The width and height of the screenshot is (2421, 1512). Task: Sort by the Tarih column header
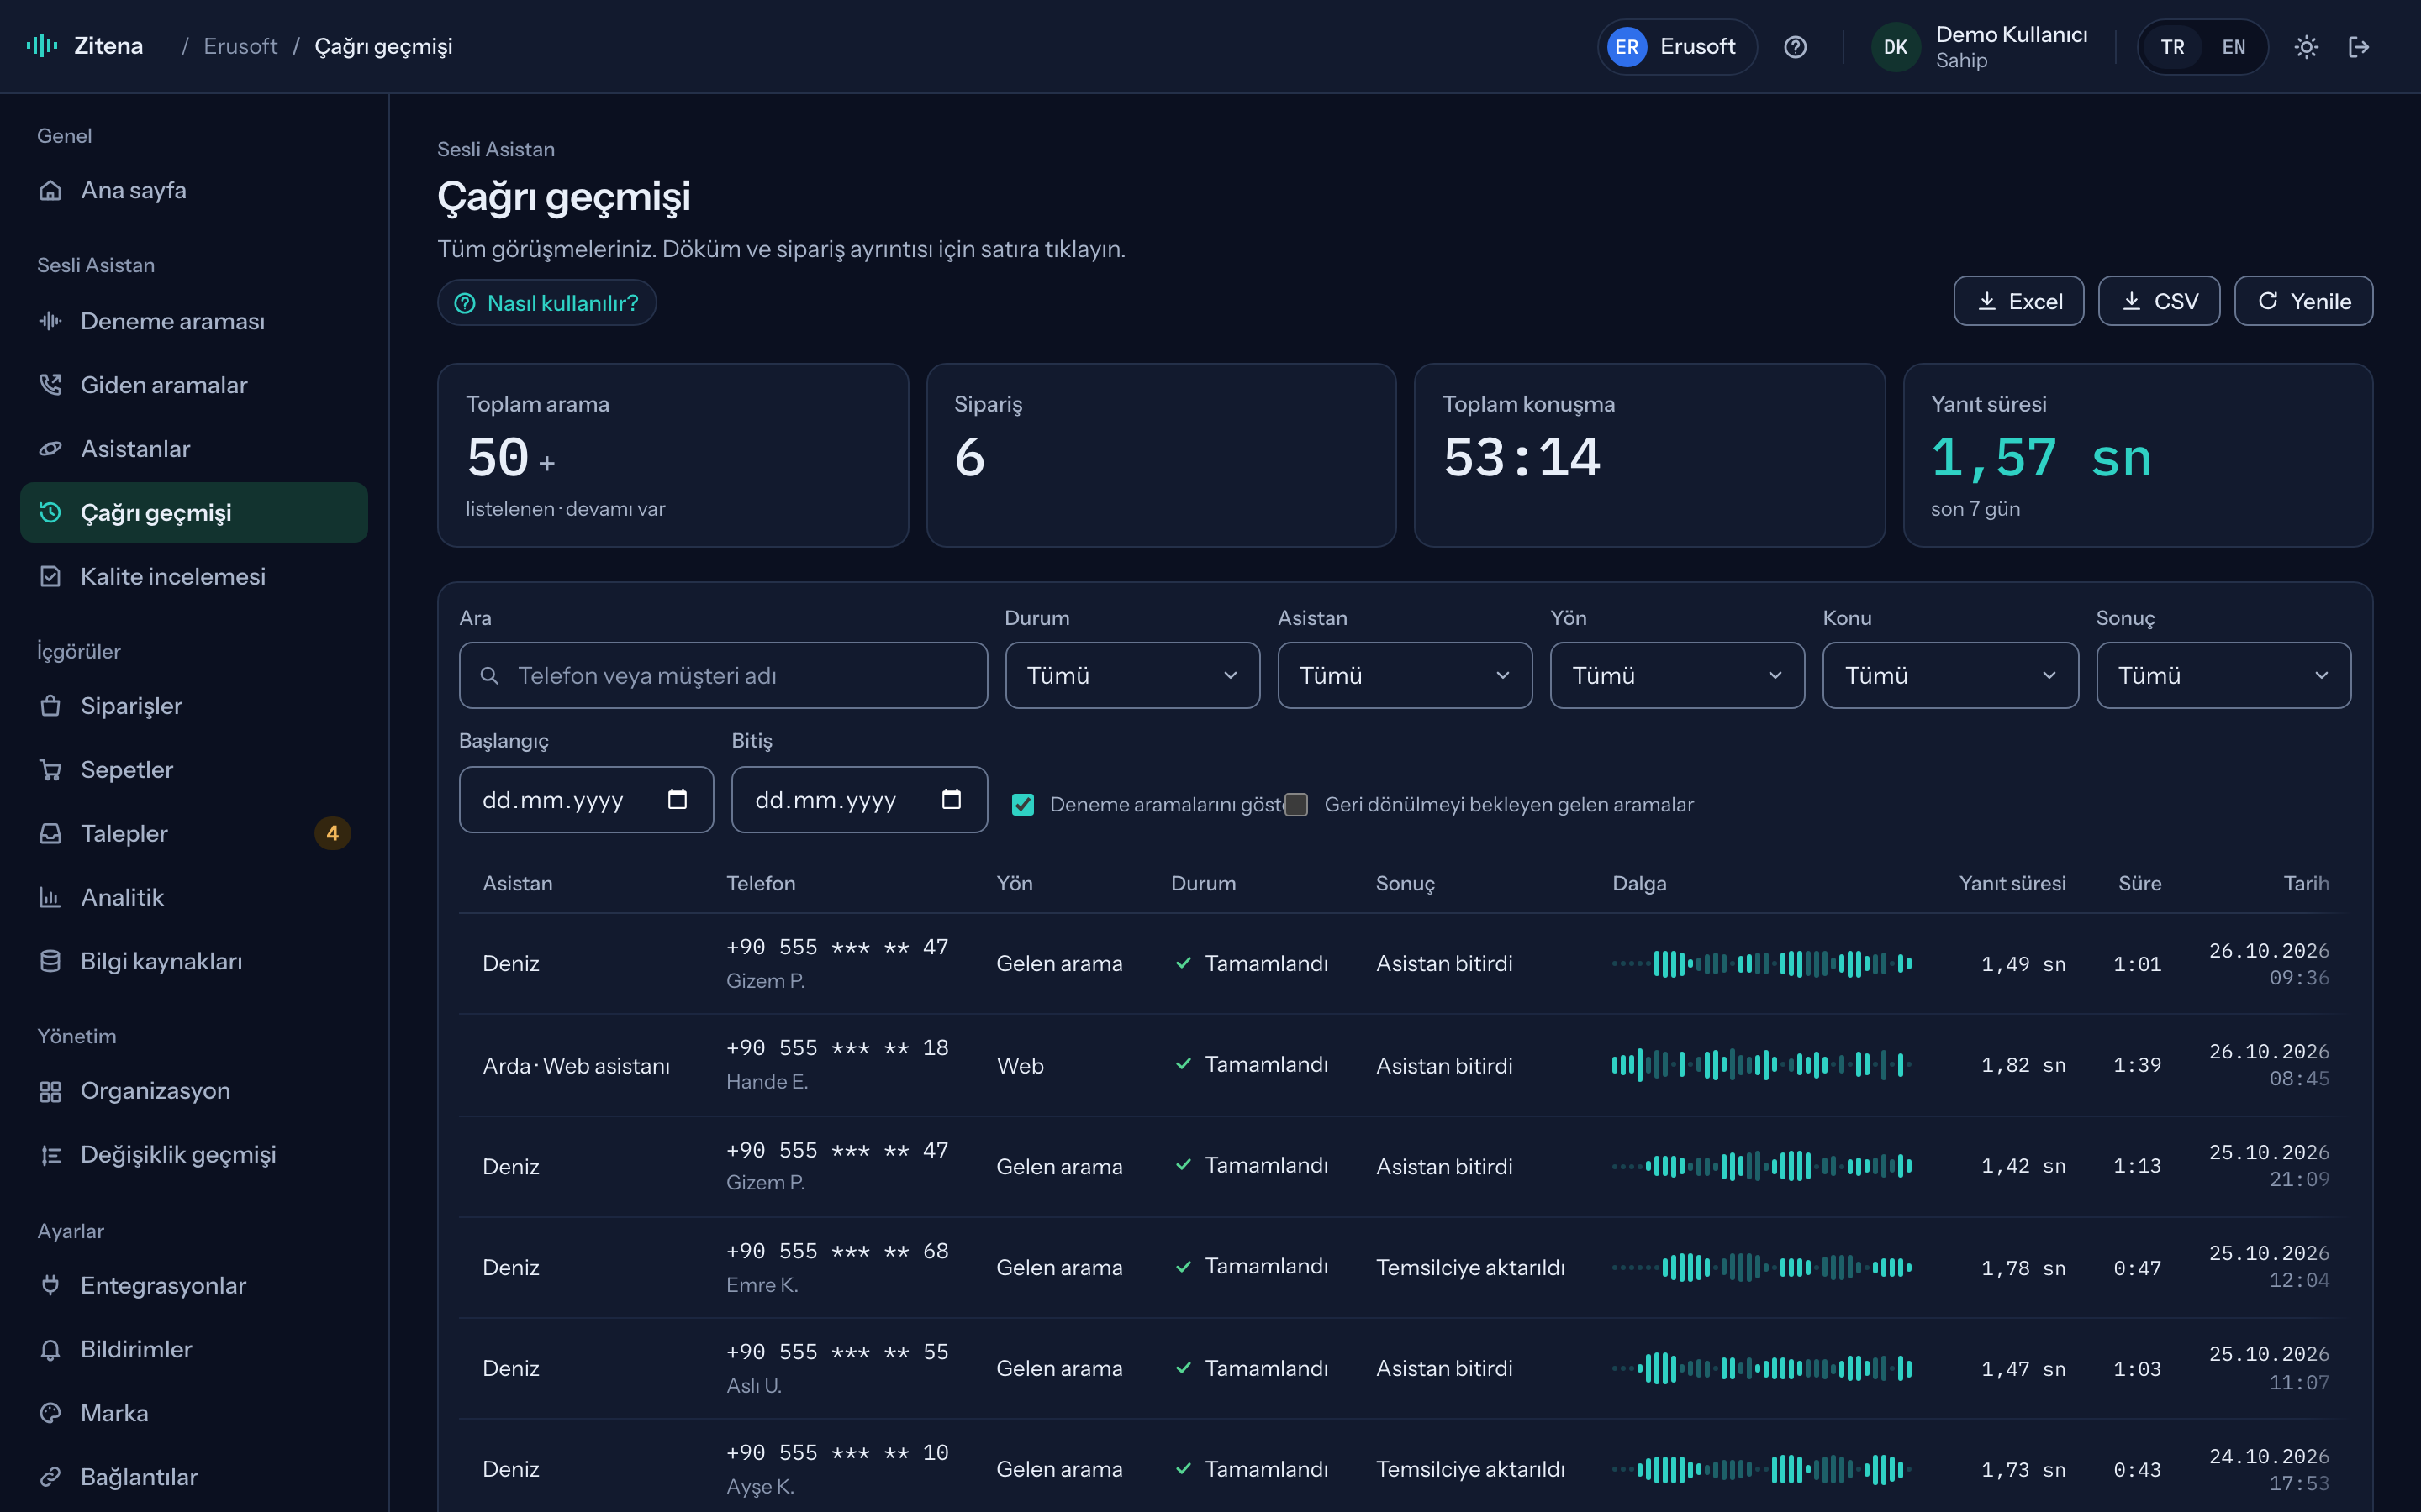2305,883
